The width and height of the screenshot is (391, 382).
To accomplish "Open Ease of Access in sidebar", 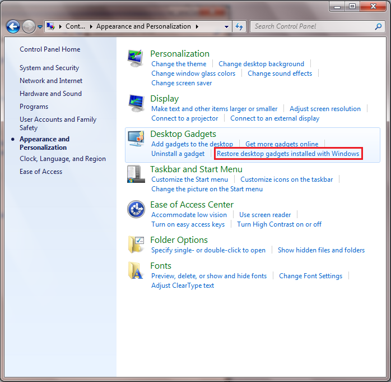I will (x=41, y=172).
